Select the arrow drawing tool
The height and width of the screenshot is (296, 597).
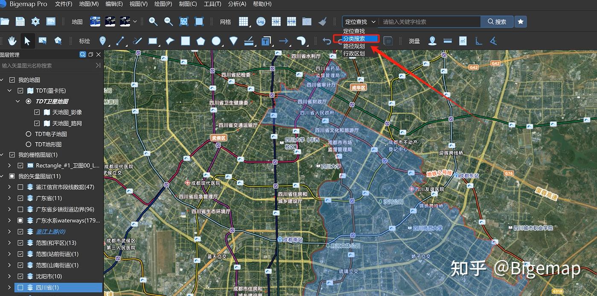coord(283,41)
